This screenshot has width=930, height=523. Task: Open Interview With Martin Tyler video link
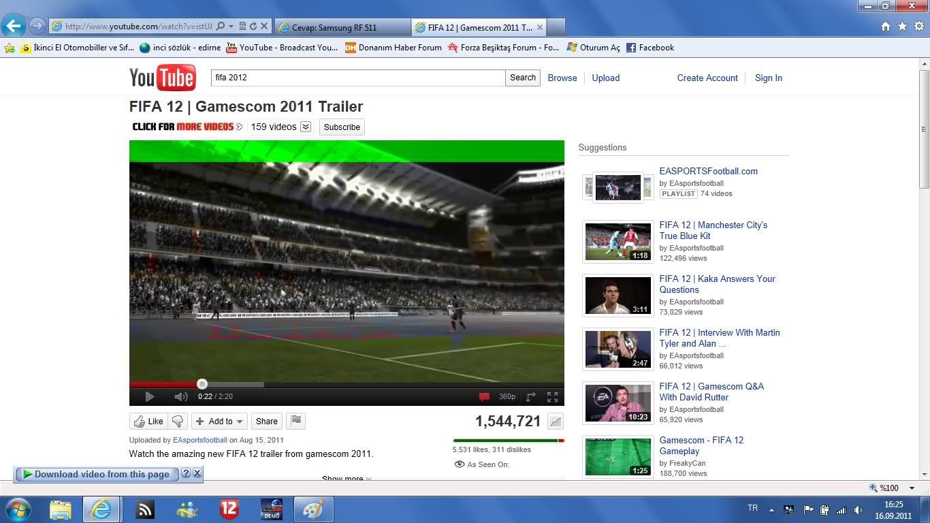720,338
